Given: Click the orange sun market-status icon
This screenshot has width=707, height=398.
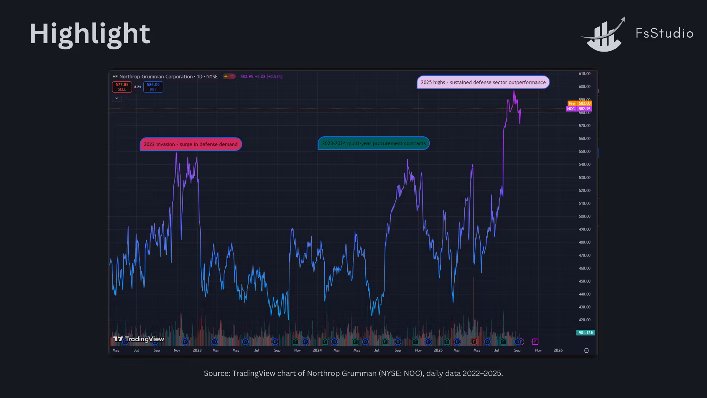Looking at the screenshot, I should (x=226, y=77).
